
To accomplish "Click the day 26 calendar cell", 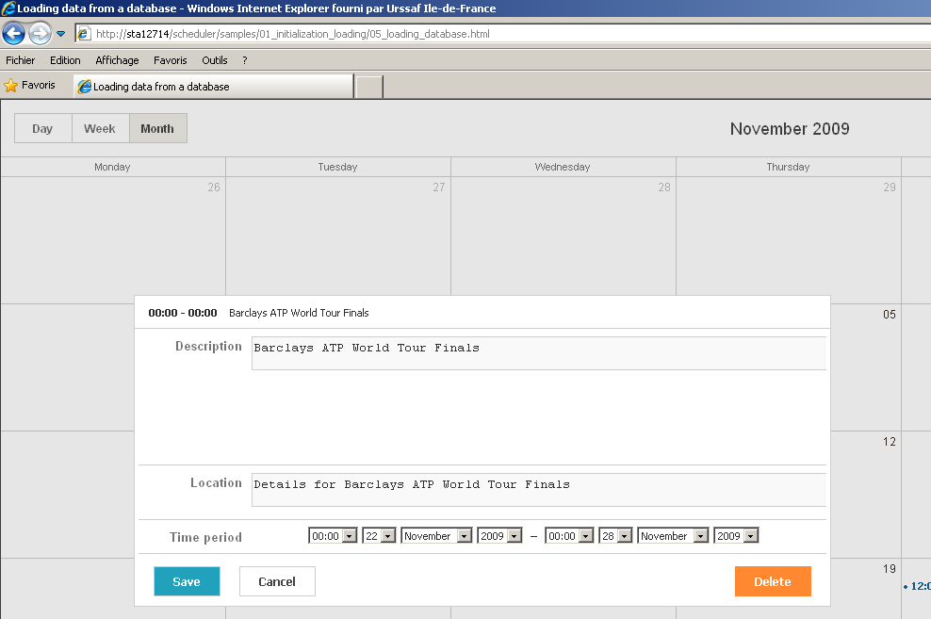I will tap(113, 240).
